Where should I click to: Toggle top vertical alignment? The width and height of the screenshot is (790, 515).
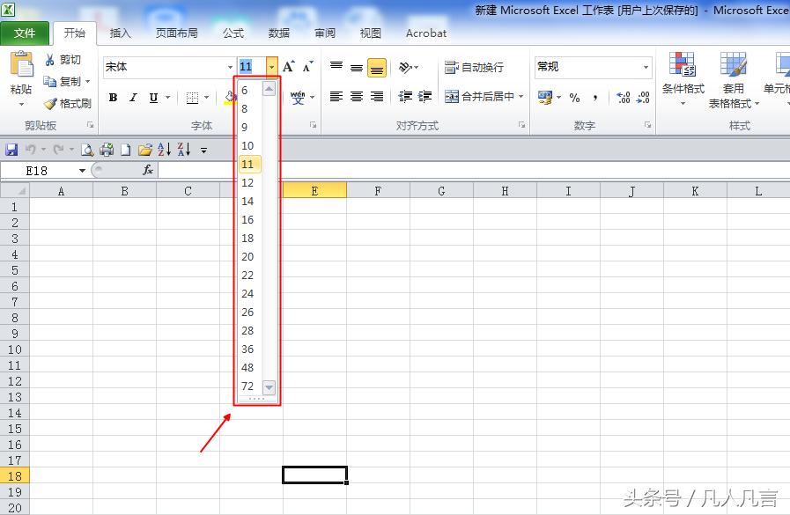336,67
